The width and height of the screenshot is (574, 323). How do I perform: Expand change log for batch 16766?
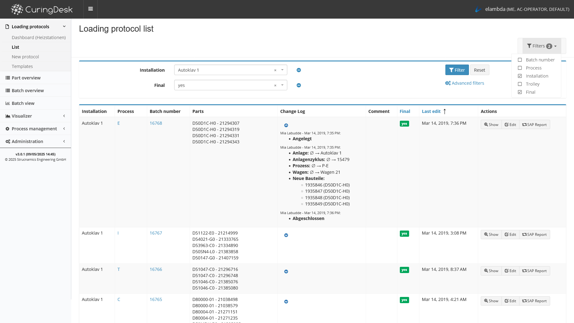coord(286,271)
